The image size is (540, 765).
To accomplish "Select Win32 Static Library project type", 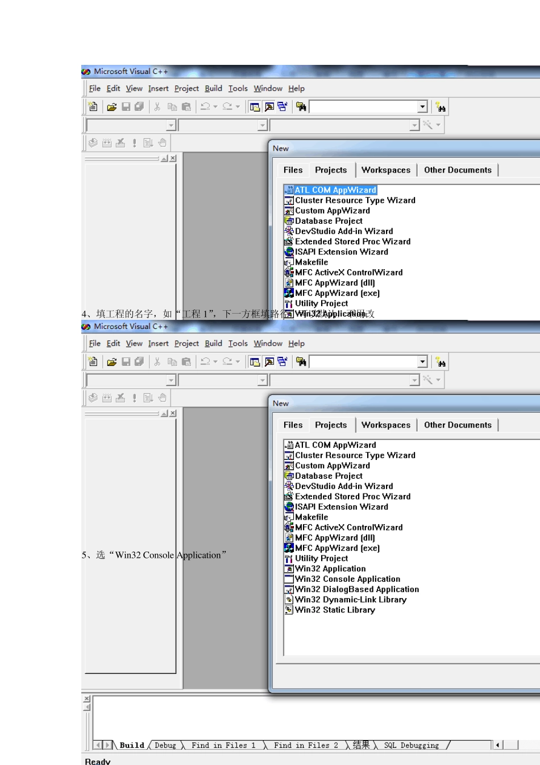I will pyautogui.click(x=329, y=610).
